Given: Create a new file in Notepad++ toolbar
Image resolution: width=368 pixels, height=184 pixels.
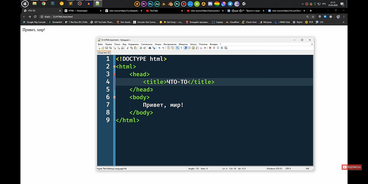Looking at the screenshot, I should click(x=99, y=48).
